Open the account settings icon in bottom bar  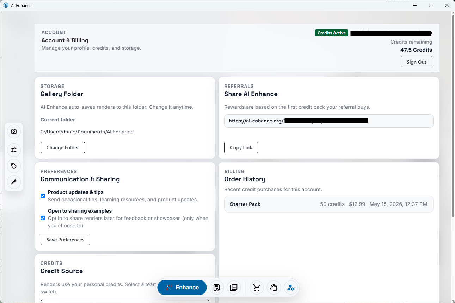click(x=291, y=288)
